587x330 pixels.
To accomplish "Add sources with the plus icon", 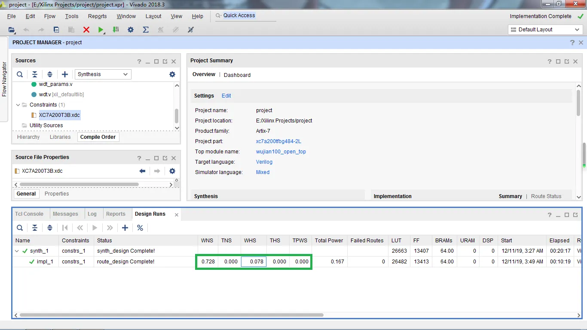I will [x=65, y=74].
